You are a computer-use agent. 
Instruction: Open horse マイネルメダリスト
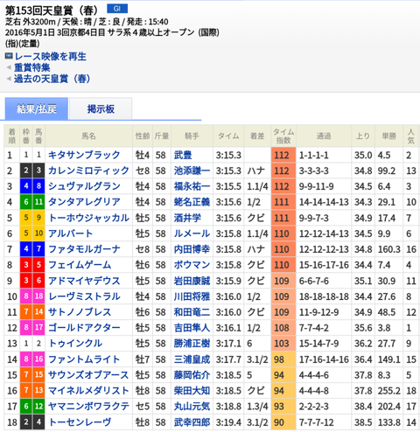coord(88,391)
